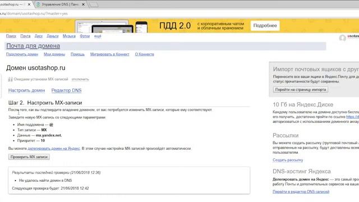The image size is (359, 202).
Task: Follow делегировать домен на Яндекс link
Action: click(54, 148)
